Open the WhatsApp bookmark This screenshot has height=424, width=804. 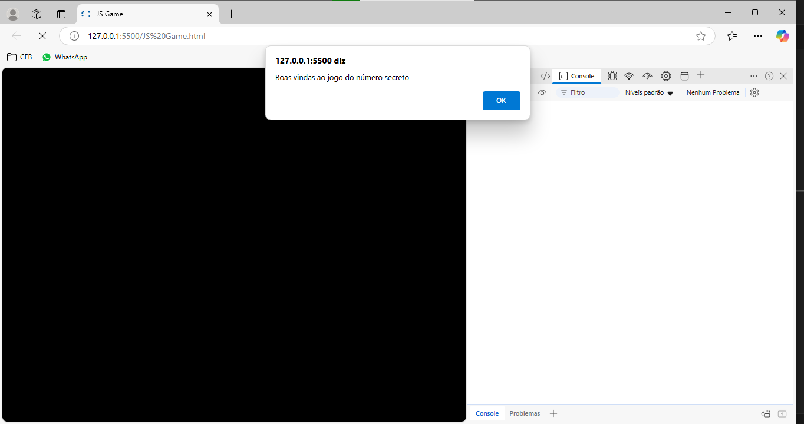click(x=65, y=57)
